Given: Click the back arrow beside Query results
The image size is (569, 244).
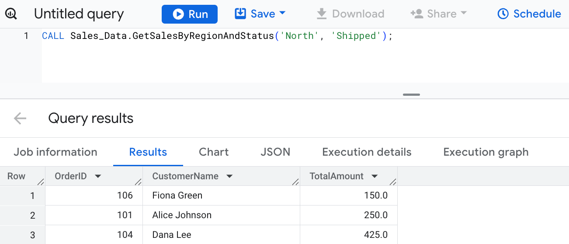Looking at the screenshot, I should [x=20, y=118].
